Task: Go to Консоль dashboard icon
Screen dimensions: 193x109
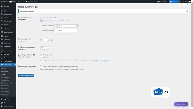Action: click(2, 6)
